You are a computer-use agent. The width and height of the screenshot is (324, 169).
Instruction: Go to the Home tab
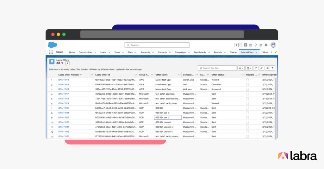72,52
